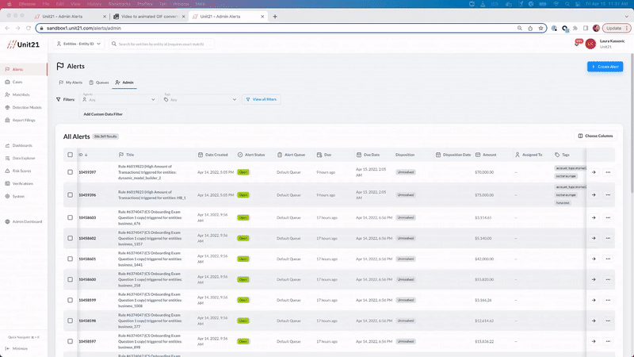Open Detection Models in the sidebar
Image resolution: width=634 pixels, height=357 pixels.
(25, 107)
